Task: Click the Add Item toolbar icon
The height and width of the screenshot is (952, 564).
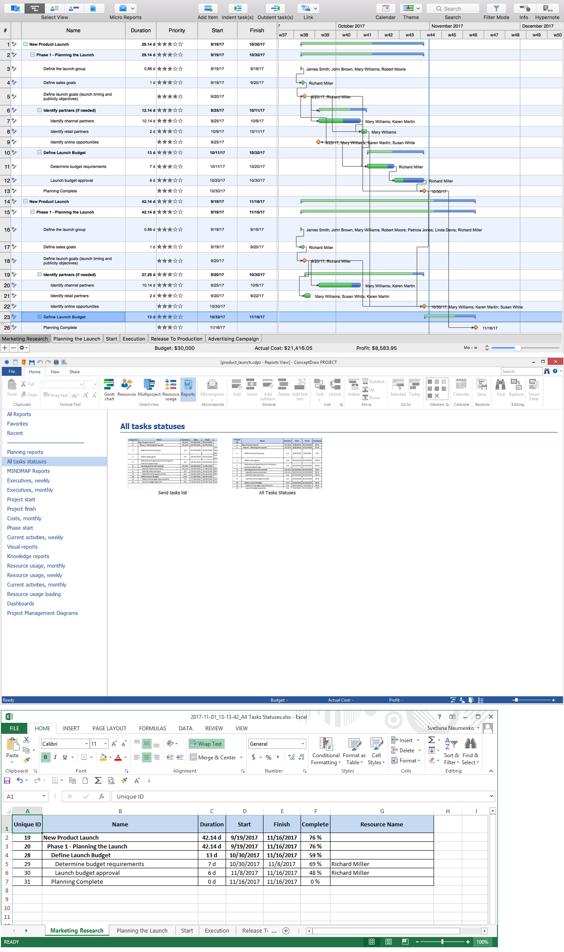Action: (208, 9)
